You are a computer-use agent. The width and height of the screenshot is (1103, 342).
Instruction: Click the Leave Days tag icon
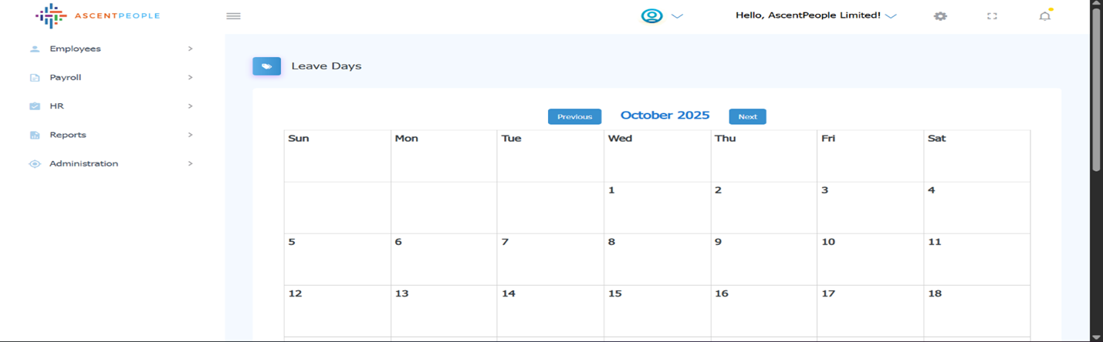coord(266,66)
